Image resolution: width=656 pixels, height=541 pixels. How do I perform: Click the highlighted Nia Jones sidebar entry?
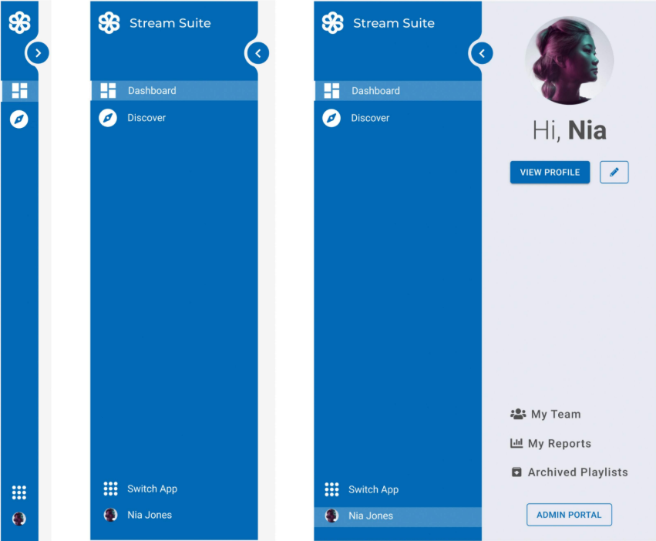point(370,516)
